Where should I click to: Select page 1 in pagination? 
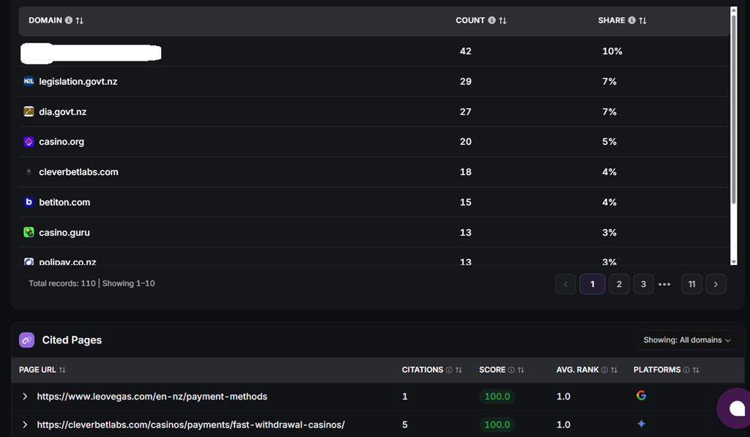click(x=592, y=284)
